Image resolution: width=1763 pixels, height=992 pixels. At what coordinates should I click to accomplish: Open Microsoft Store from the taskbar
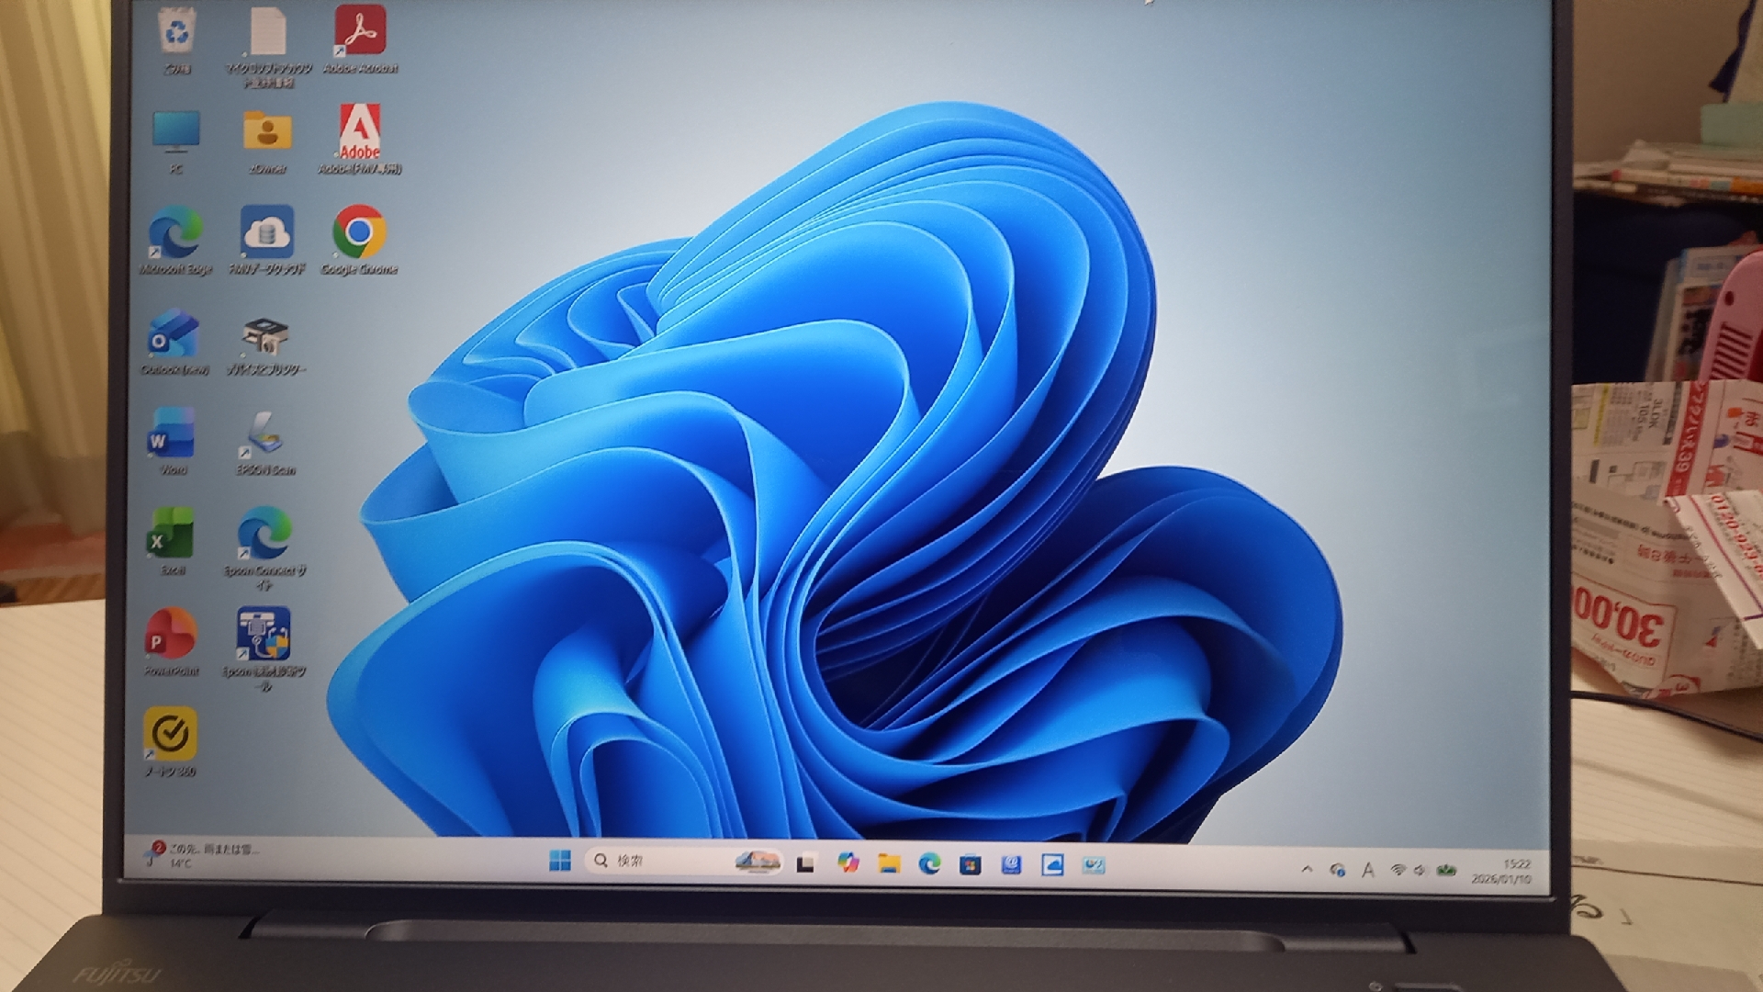tap(970, 864)
